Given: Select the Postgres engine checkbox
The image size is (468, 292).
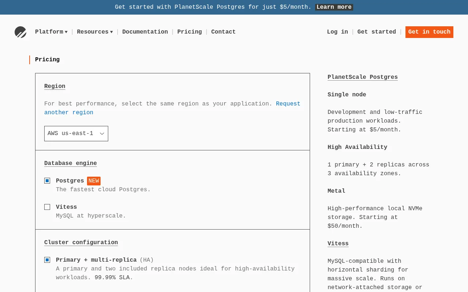Looking at the screenshot, I should point(47,181).
